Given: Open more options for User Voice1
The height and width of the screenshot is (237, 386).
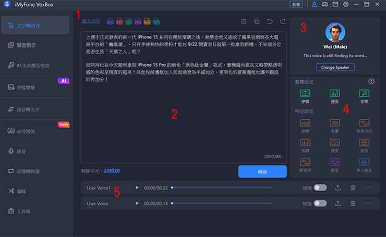Looking at the screenshot, I should (368, 188).
